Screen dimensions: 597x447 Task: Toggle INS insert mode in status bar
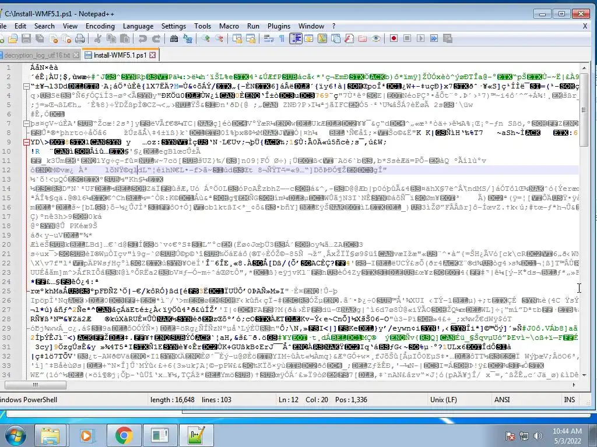pyautogui.click(x=570, y=399)
